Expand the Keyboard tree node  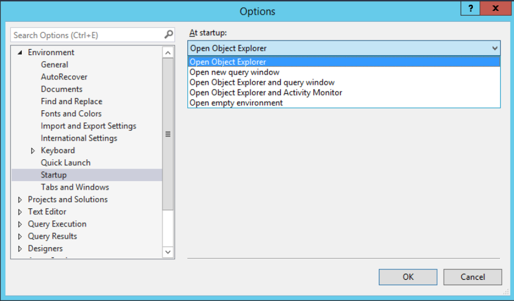point(33,151)
